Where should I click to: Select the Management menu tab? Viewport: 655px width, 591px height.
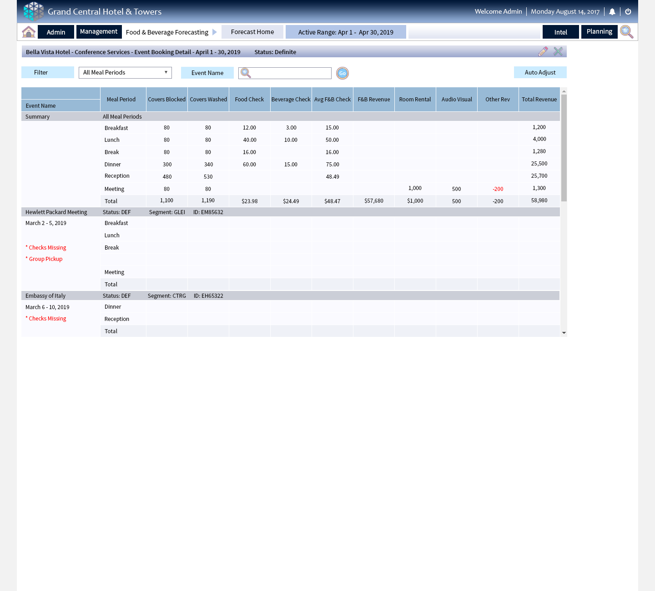99,32
